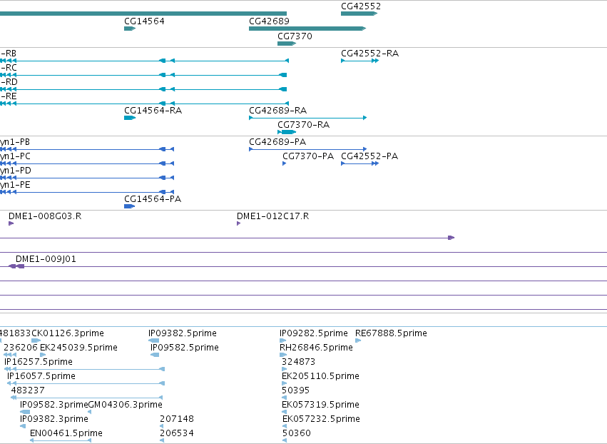
Task: Select the yn1-PD protein label
Action: (16, 171)
